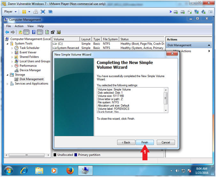Image resolution: width=216 pixels, height=177 pixels.
Task: Click the File System column header
Action: 110,39
